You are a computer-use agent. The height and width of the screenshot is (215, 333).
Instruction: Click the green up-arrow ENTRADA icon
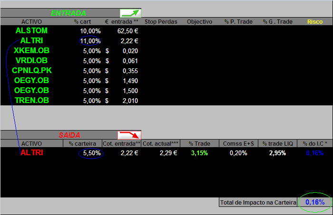pos(130,13)
